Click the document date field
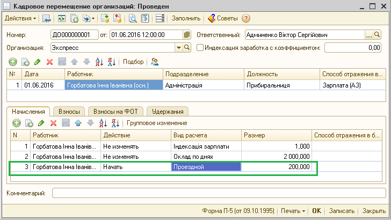The width and height of the screenshot is (391, 220). click(146, 35)
